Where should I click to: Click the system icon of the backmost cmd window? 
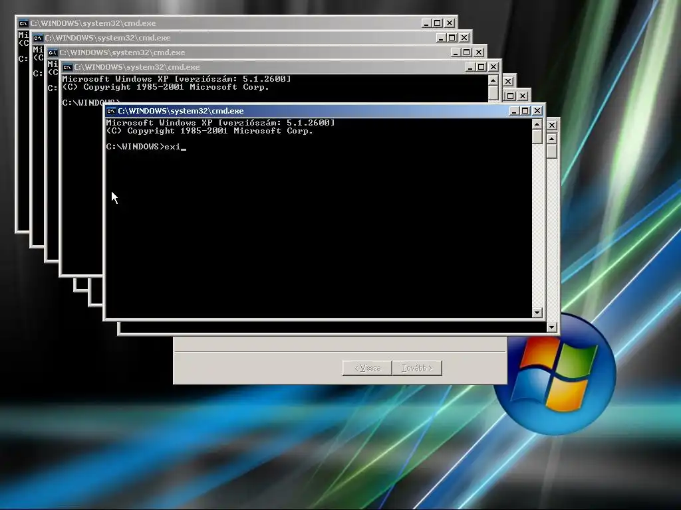(x=23, y=23)
